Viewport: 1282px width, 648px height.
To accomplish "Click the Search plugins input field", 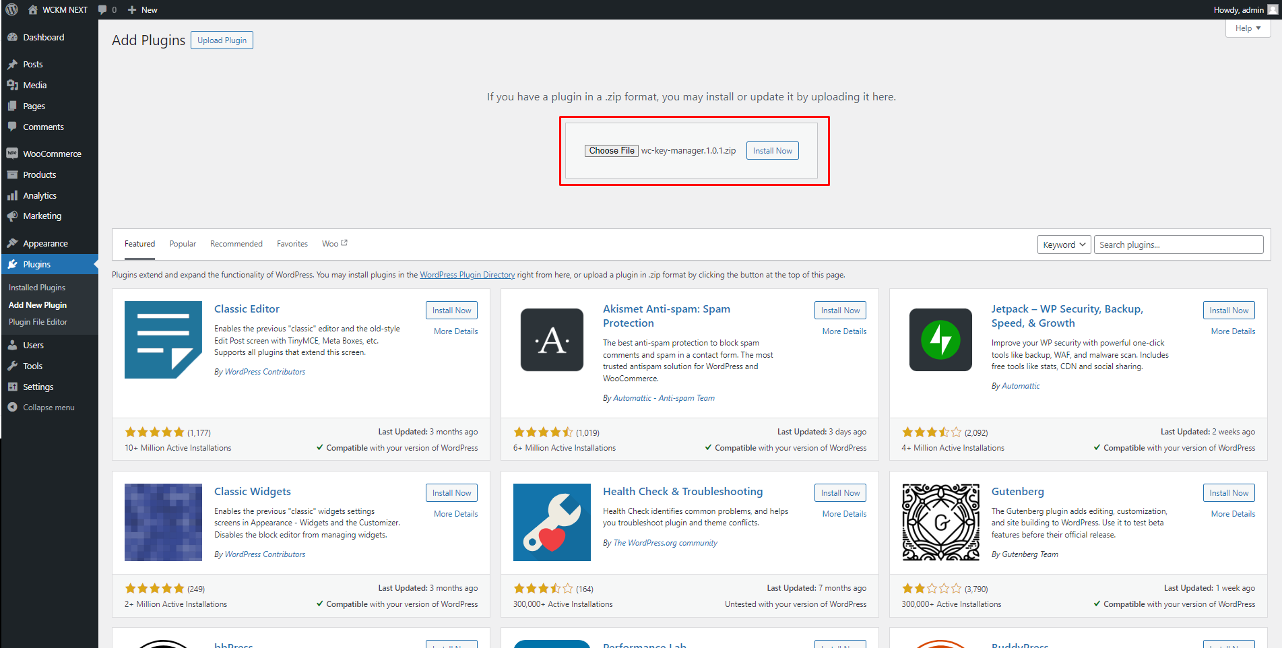I will [x=1179, y=245].
